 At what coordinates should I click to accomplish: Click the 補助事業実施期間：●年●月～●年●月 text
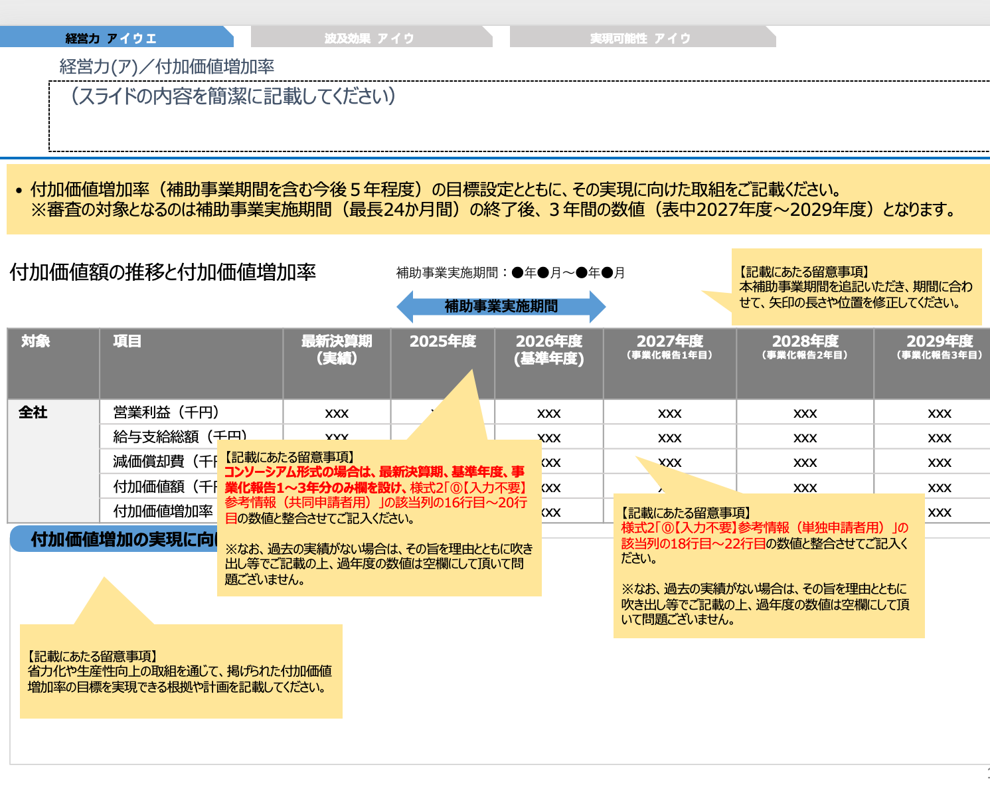coord(511,272)
